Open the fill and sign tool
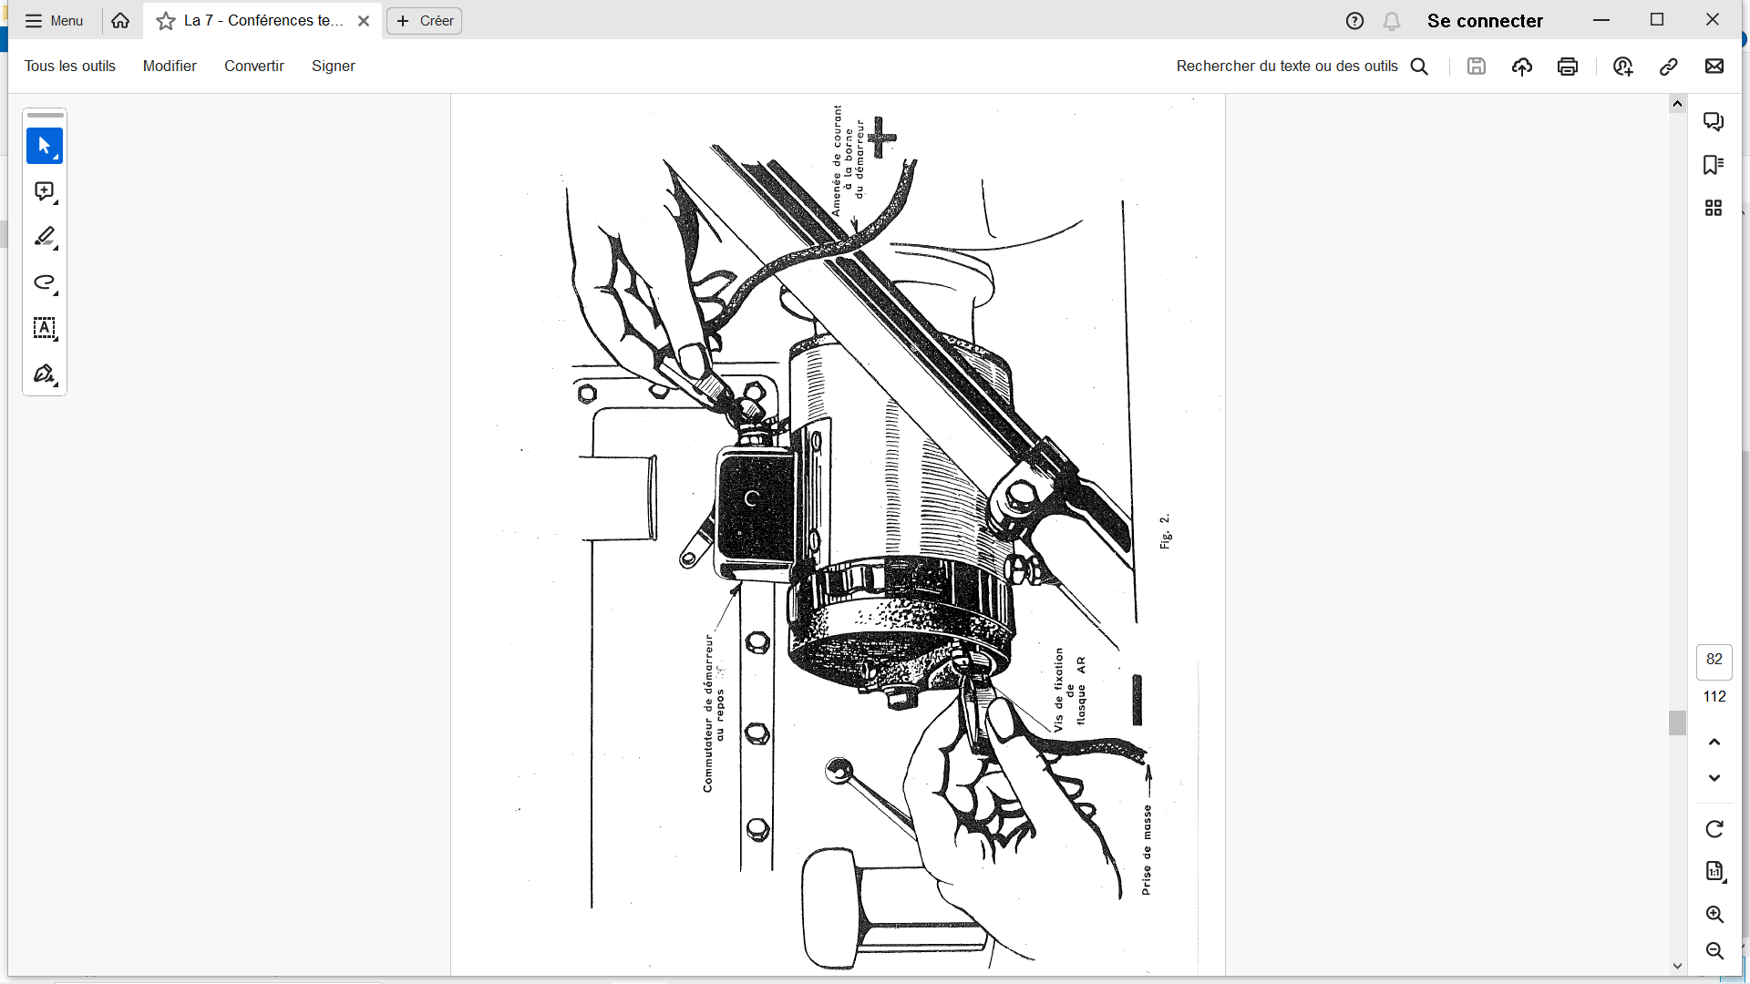Image resolution: width=1750 pixels, height=984 pixels. (44, 374)
